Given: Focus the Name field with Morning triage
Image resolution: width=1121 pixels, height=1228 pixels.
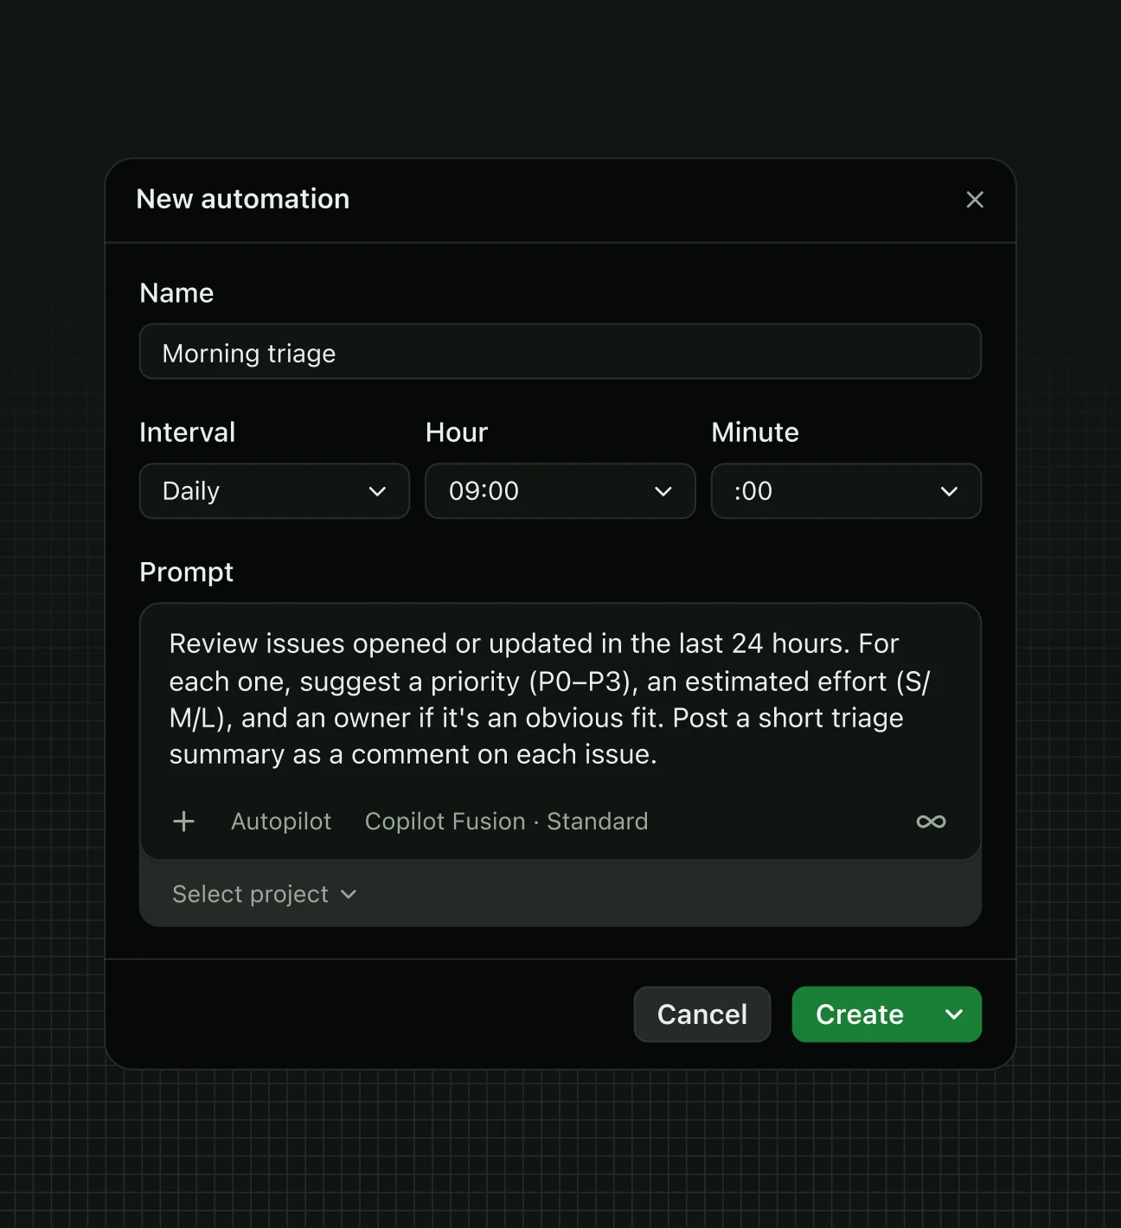Looking at the screenshot, I should 560,352.
